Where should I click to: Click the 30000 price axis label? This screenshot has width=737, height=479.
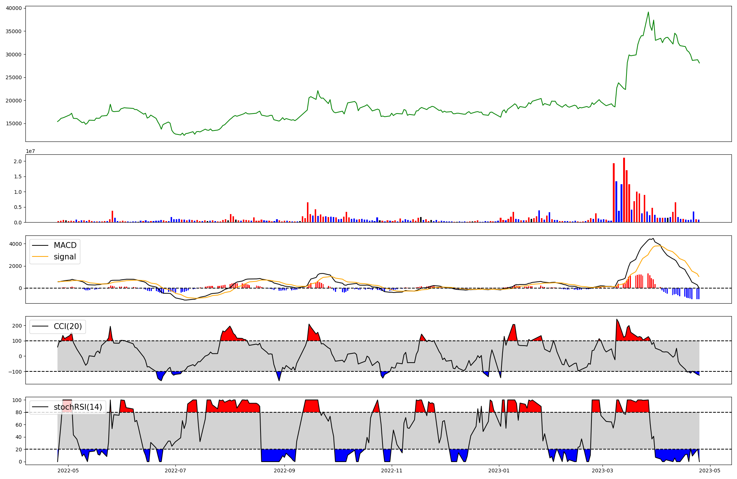pos(14,55)
